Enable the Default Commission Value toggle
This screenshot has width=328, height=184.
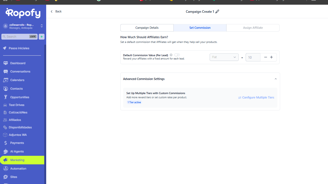coord(177,55)
